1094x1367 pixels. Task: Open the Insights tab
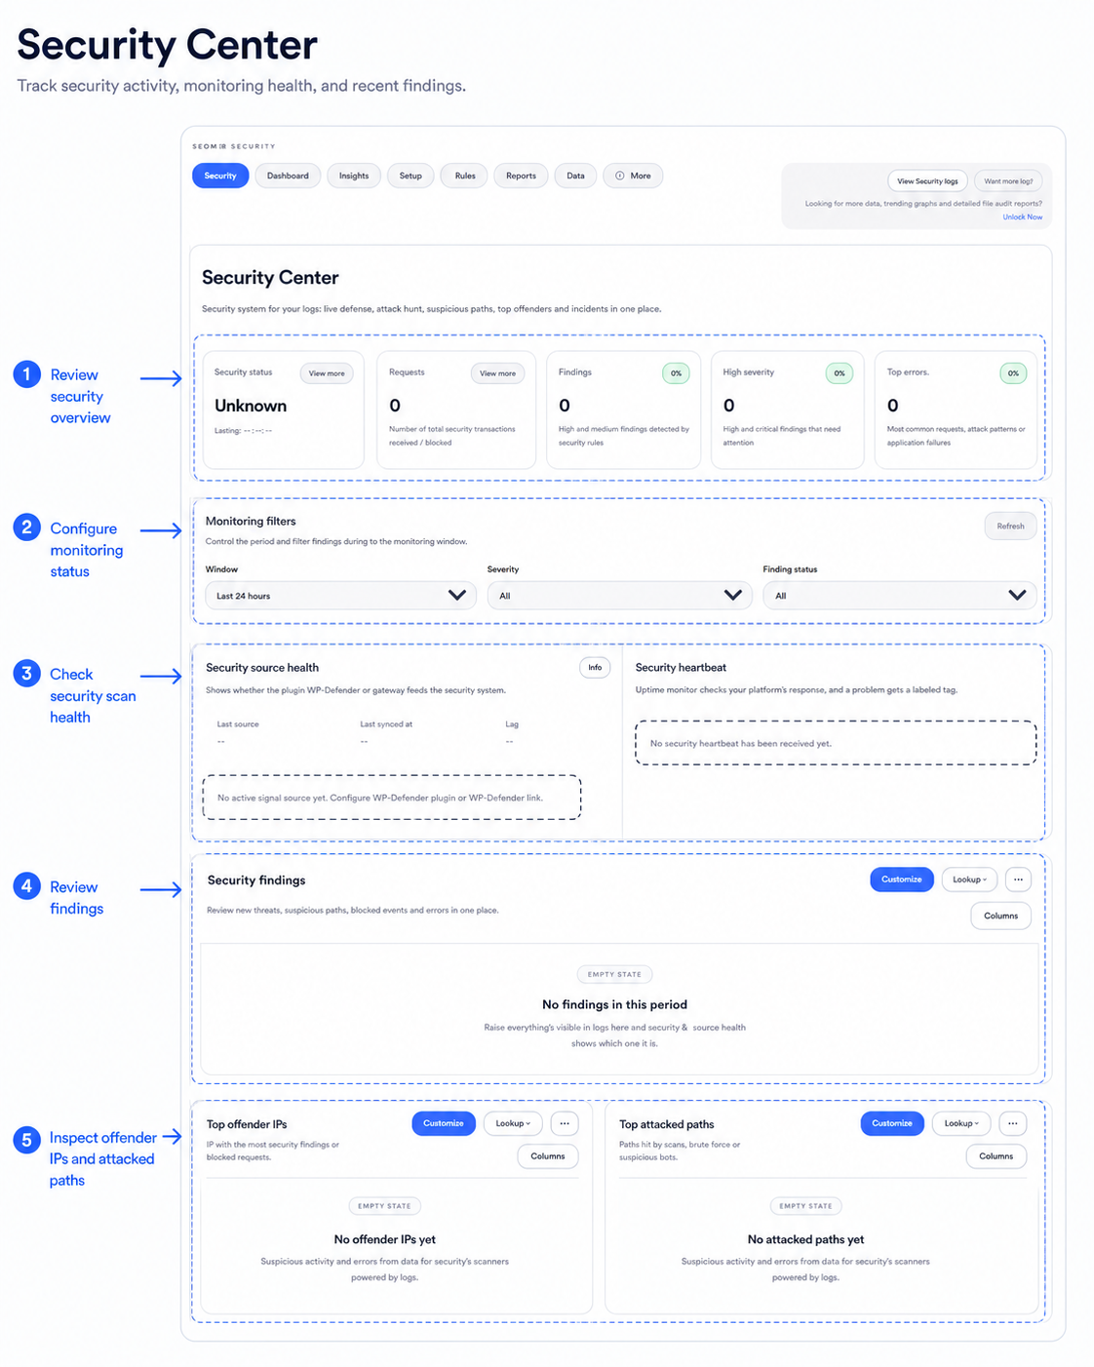[x=354, y=176]
